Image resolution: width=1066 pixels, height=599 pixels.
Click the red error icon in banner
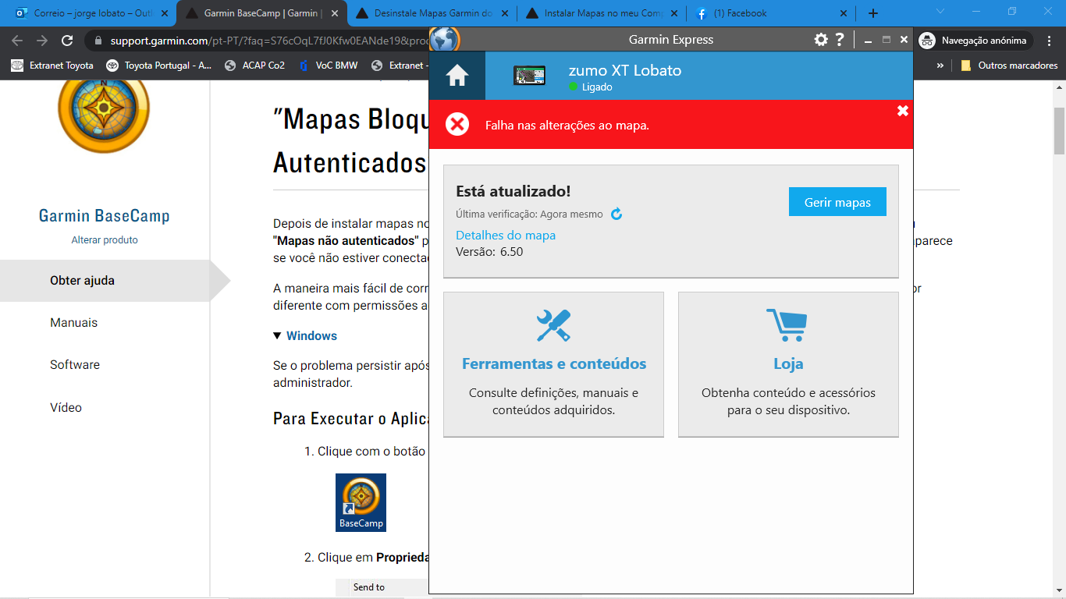point(457,124)
